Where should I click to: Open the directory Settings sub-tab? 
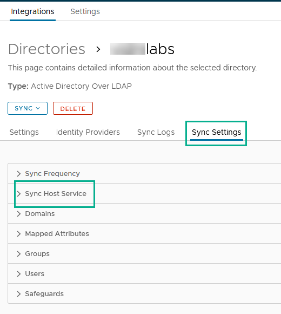tap(24, 132)
